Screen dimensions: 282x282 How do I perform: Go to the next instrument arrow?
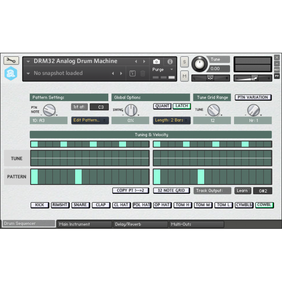tap(144, 62)
